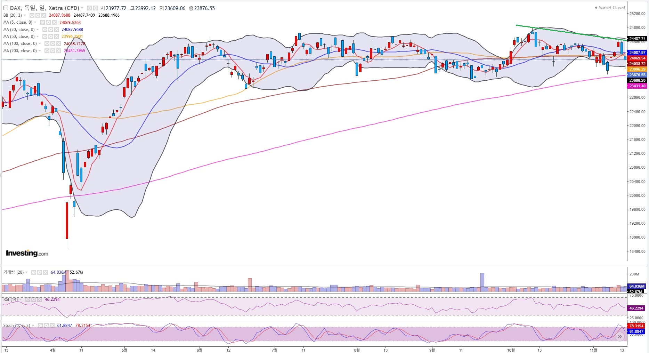Jump to latest bar with double-arrow button
Viewport: 649px width, 353px height.
tap(620, 337)
